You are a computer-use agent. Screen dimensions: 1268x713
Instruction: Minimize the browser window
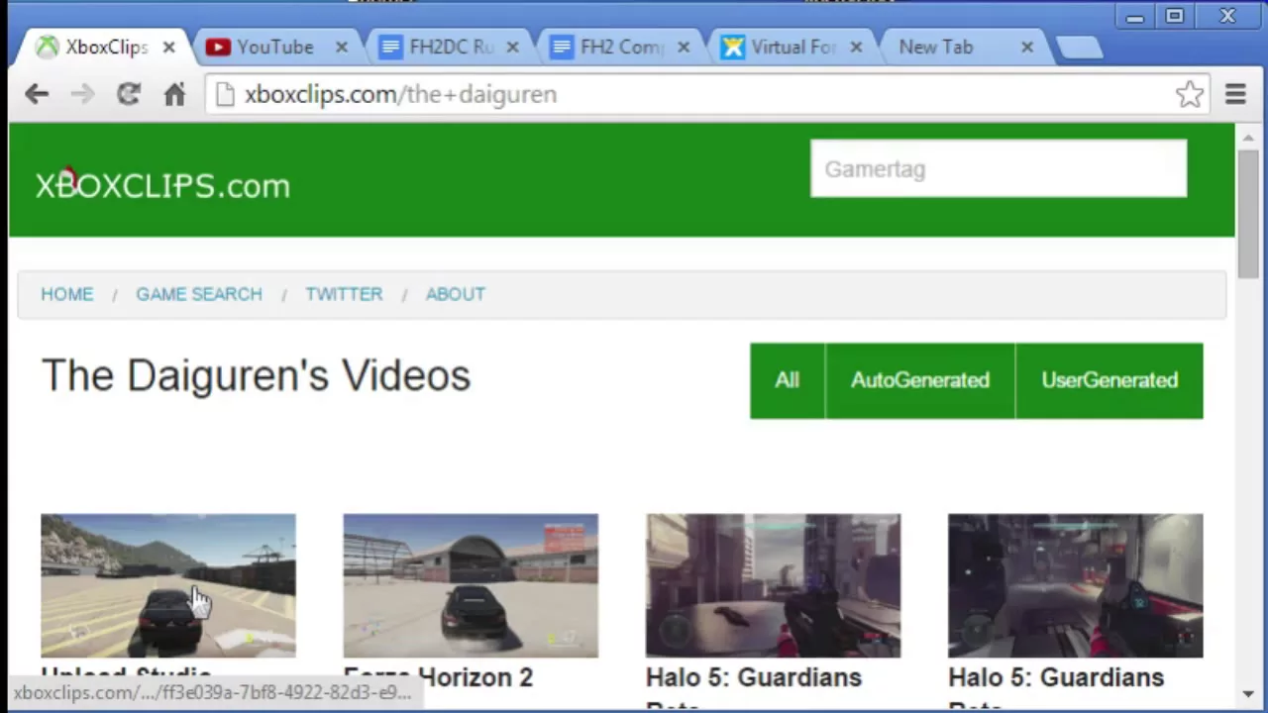1135,16
